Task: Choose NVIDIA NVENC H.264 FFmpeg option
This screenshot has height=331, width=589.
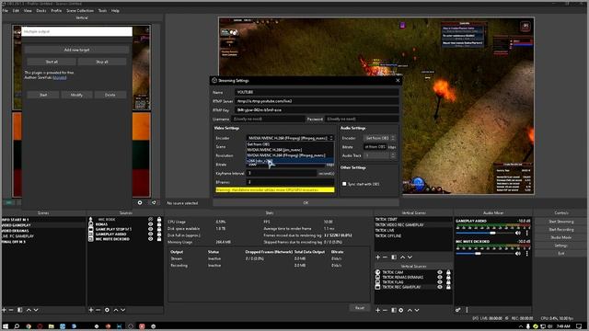Action: pos(290,155)
